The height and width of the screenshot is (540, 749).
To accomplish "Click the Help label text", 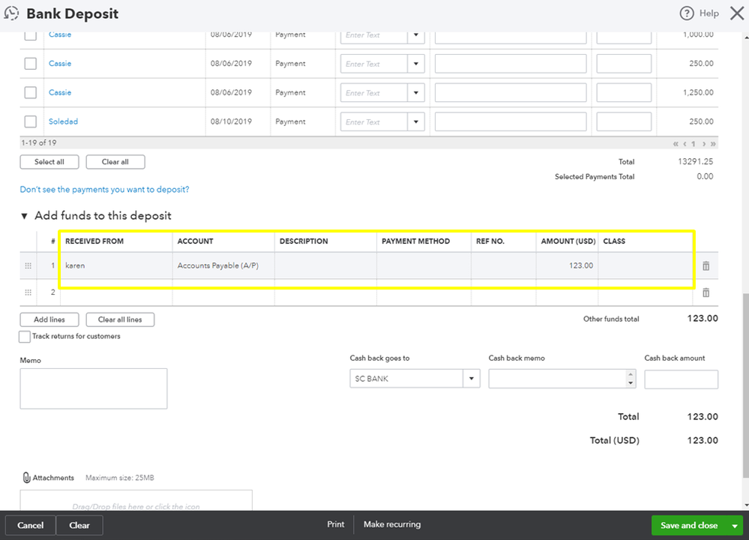I will 709,13.
